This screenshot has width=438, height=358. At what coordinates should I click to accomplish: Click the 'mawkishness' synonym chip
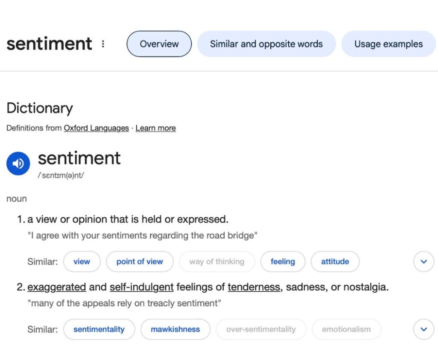coord(175,329)
